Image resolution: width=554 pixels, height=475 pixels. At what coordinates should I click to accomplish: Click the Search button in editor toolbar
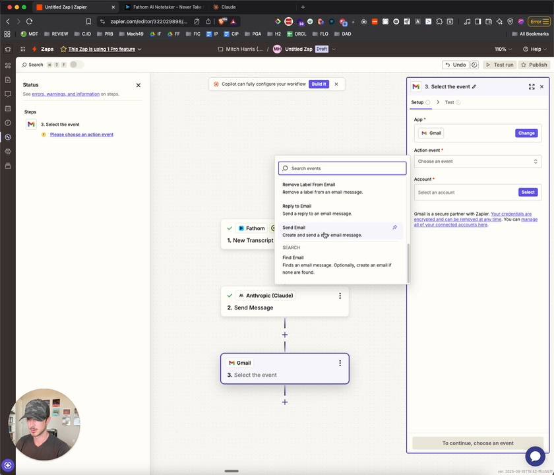pyautogui.click(x=32, y=65)
